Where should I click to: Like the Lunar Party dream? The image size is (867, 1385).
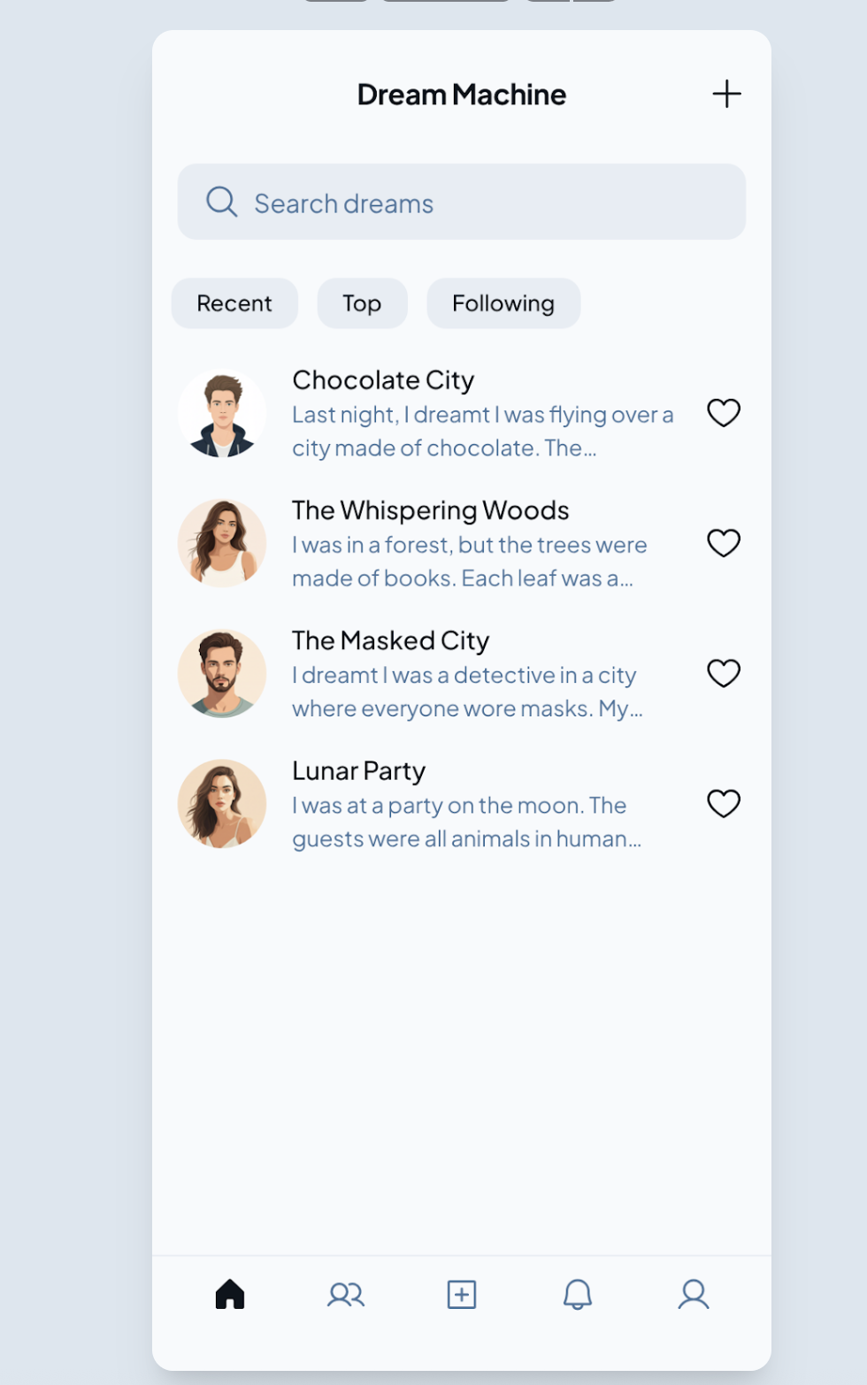[x=723, y=803]
